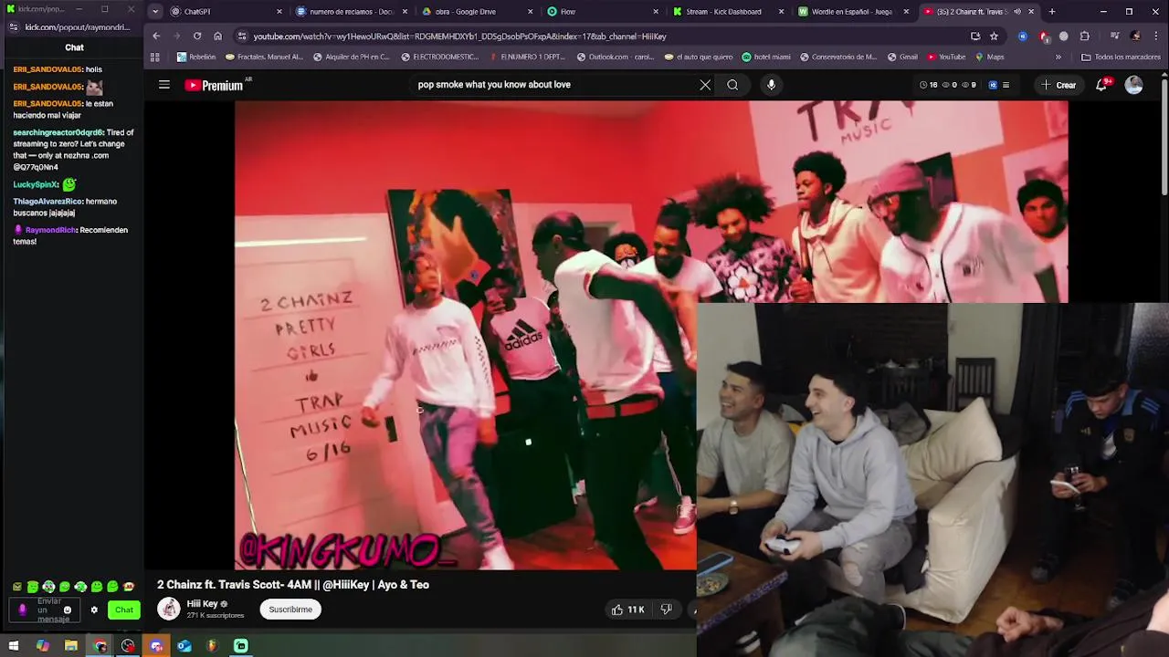Like the video with thumbs up
Viewport: 1169px width, 657px height.
[x=628, y=610]
